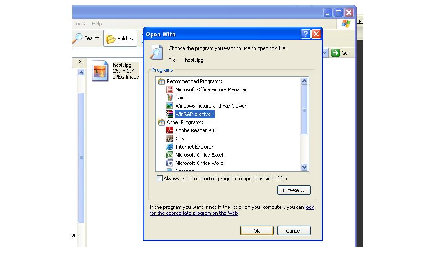The width and height of the screenshot is (438, 278).
Task: Click the Explorer side panel scrollbar thumb
Action: coord(81,158)
